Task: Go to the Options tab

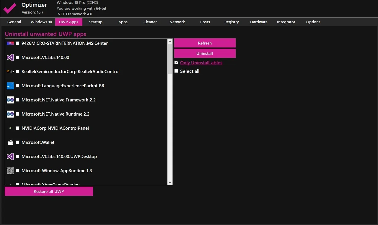Action: (x=313, y=22)
